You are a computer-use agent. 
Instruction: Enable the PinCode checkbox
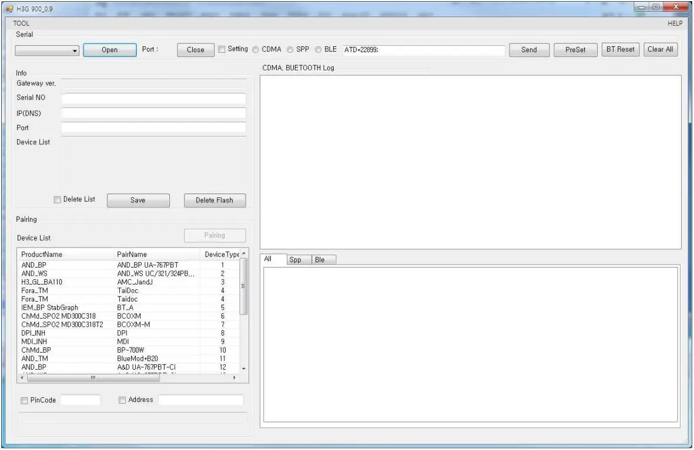click(x=24, y=401)
